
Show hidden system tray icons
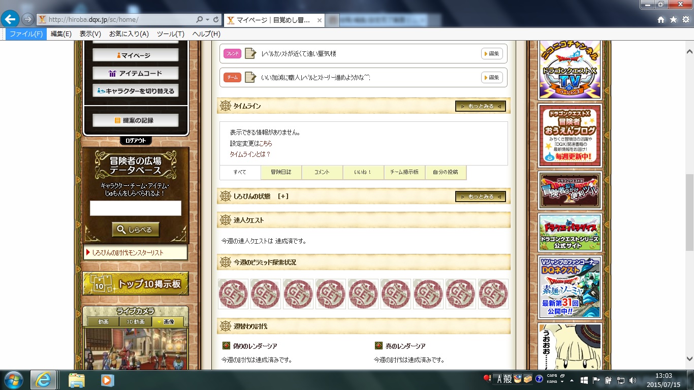573,380
